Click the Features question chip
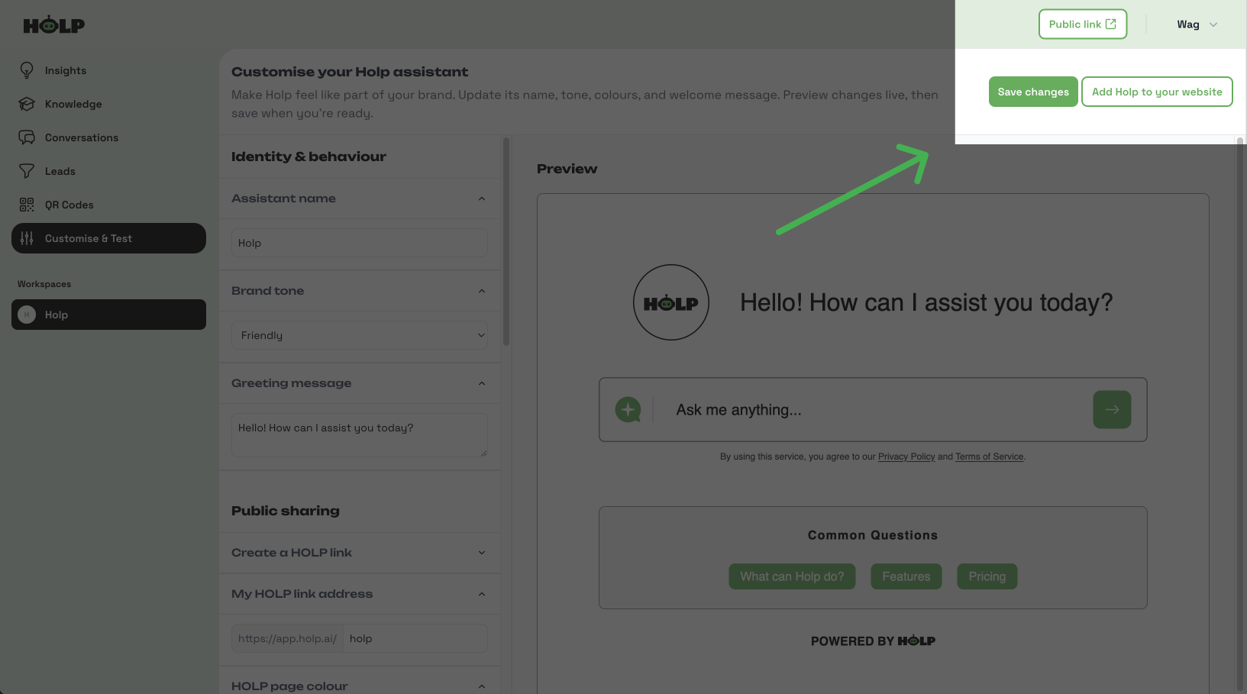Screen dimensions: 1247x694 point(906,576)
